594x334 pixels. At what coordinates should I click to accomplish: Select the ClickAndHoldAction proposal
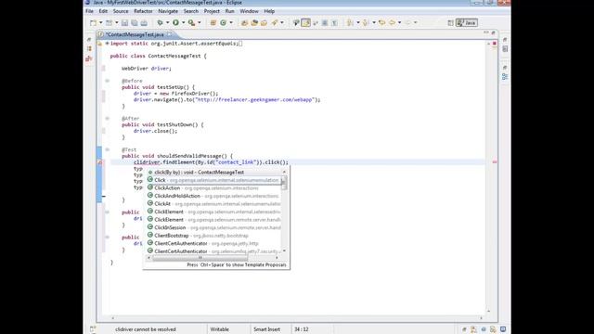(x=214, y=196)
